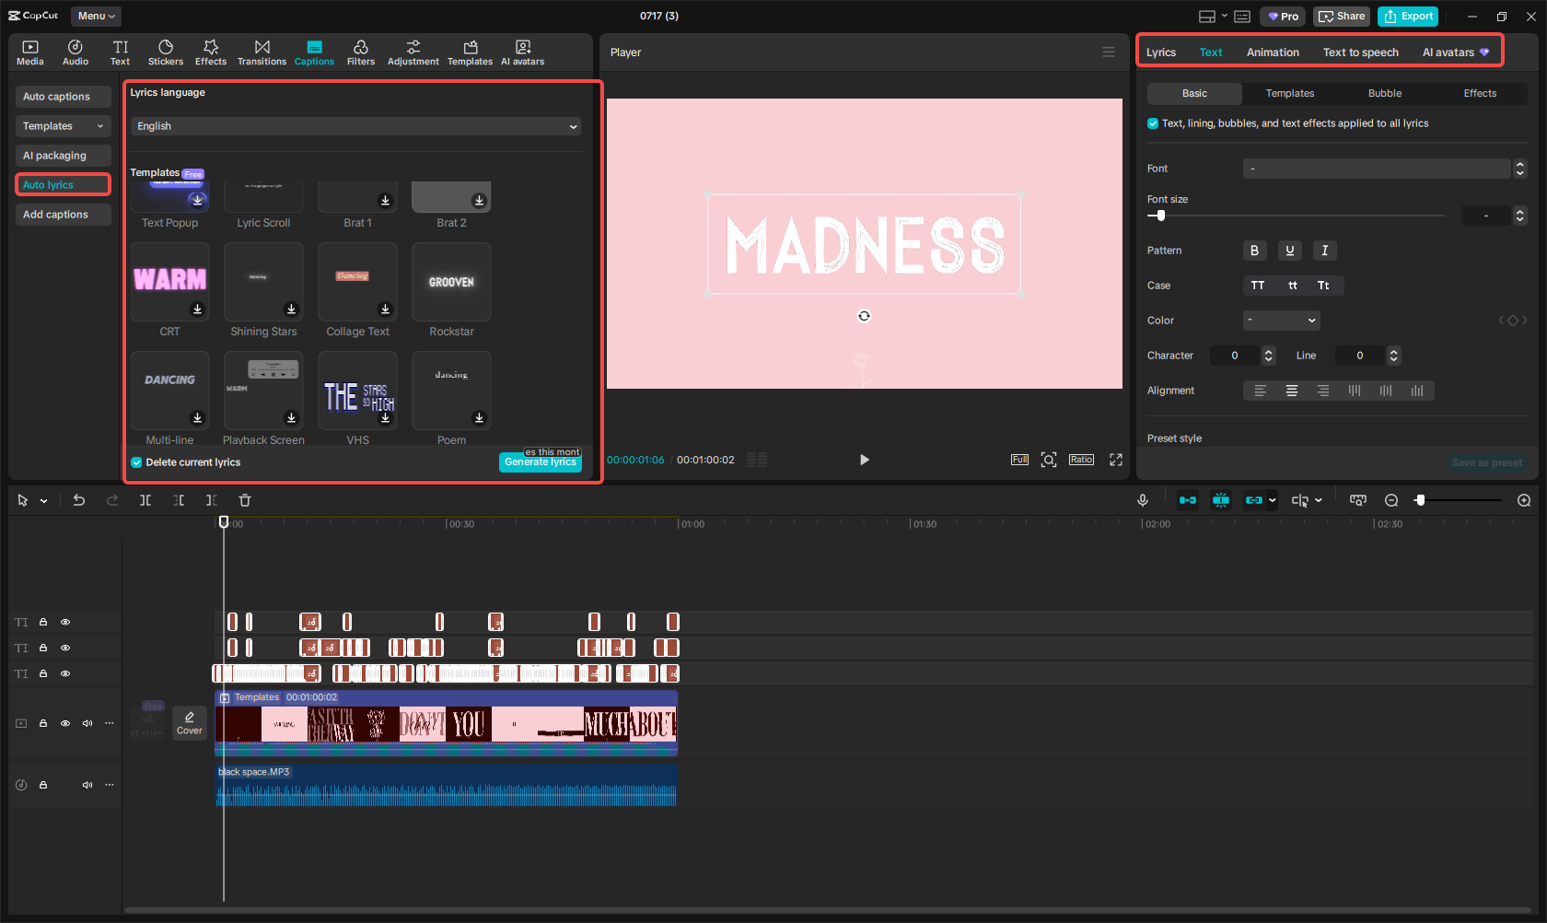The image size is (1547, 923).
Task: Select the Rockstar lyrics template thumbnail
Action: coord(450,282)
